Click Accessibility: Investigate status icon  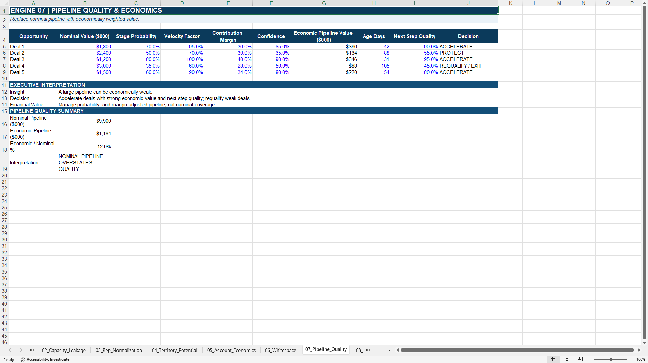(x=45, y=359)
